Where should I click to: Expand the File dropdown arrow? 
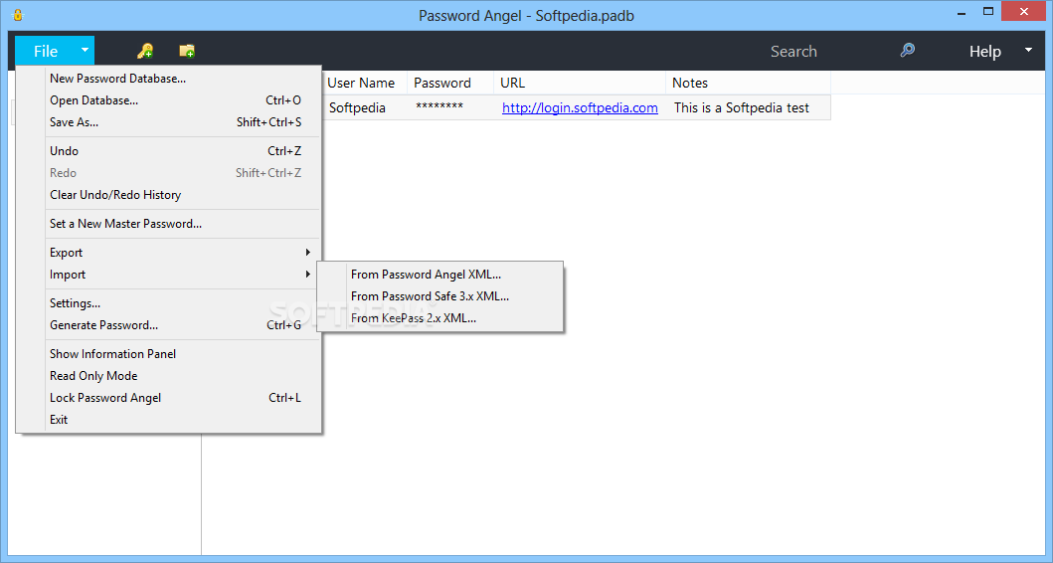pos(85,51)
